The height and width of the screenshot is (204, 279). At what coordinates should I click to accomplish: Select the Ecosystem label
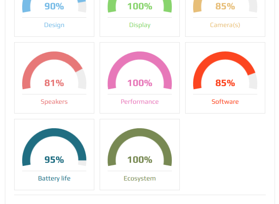[139, 178]
